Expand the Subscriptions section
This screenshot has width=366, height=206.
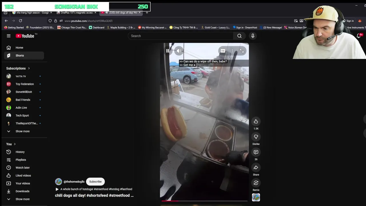(18, 68)
